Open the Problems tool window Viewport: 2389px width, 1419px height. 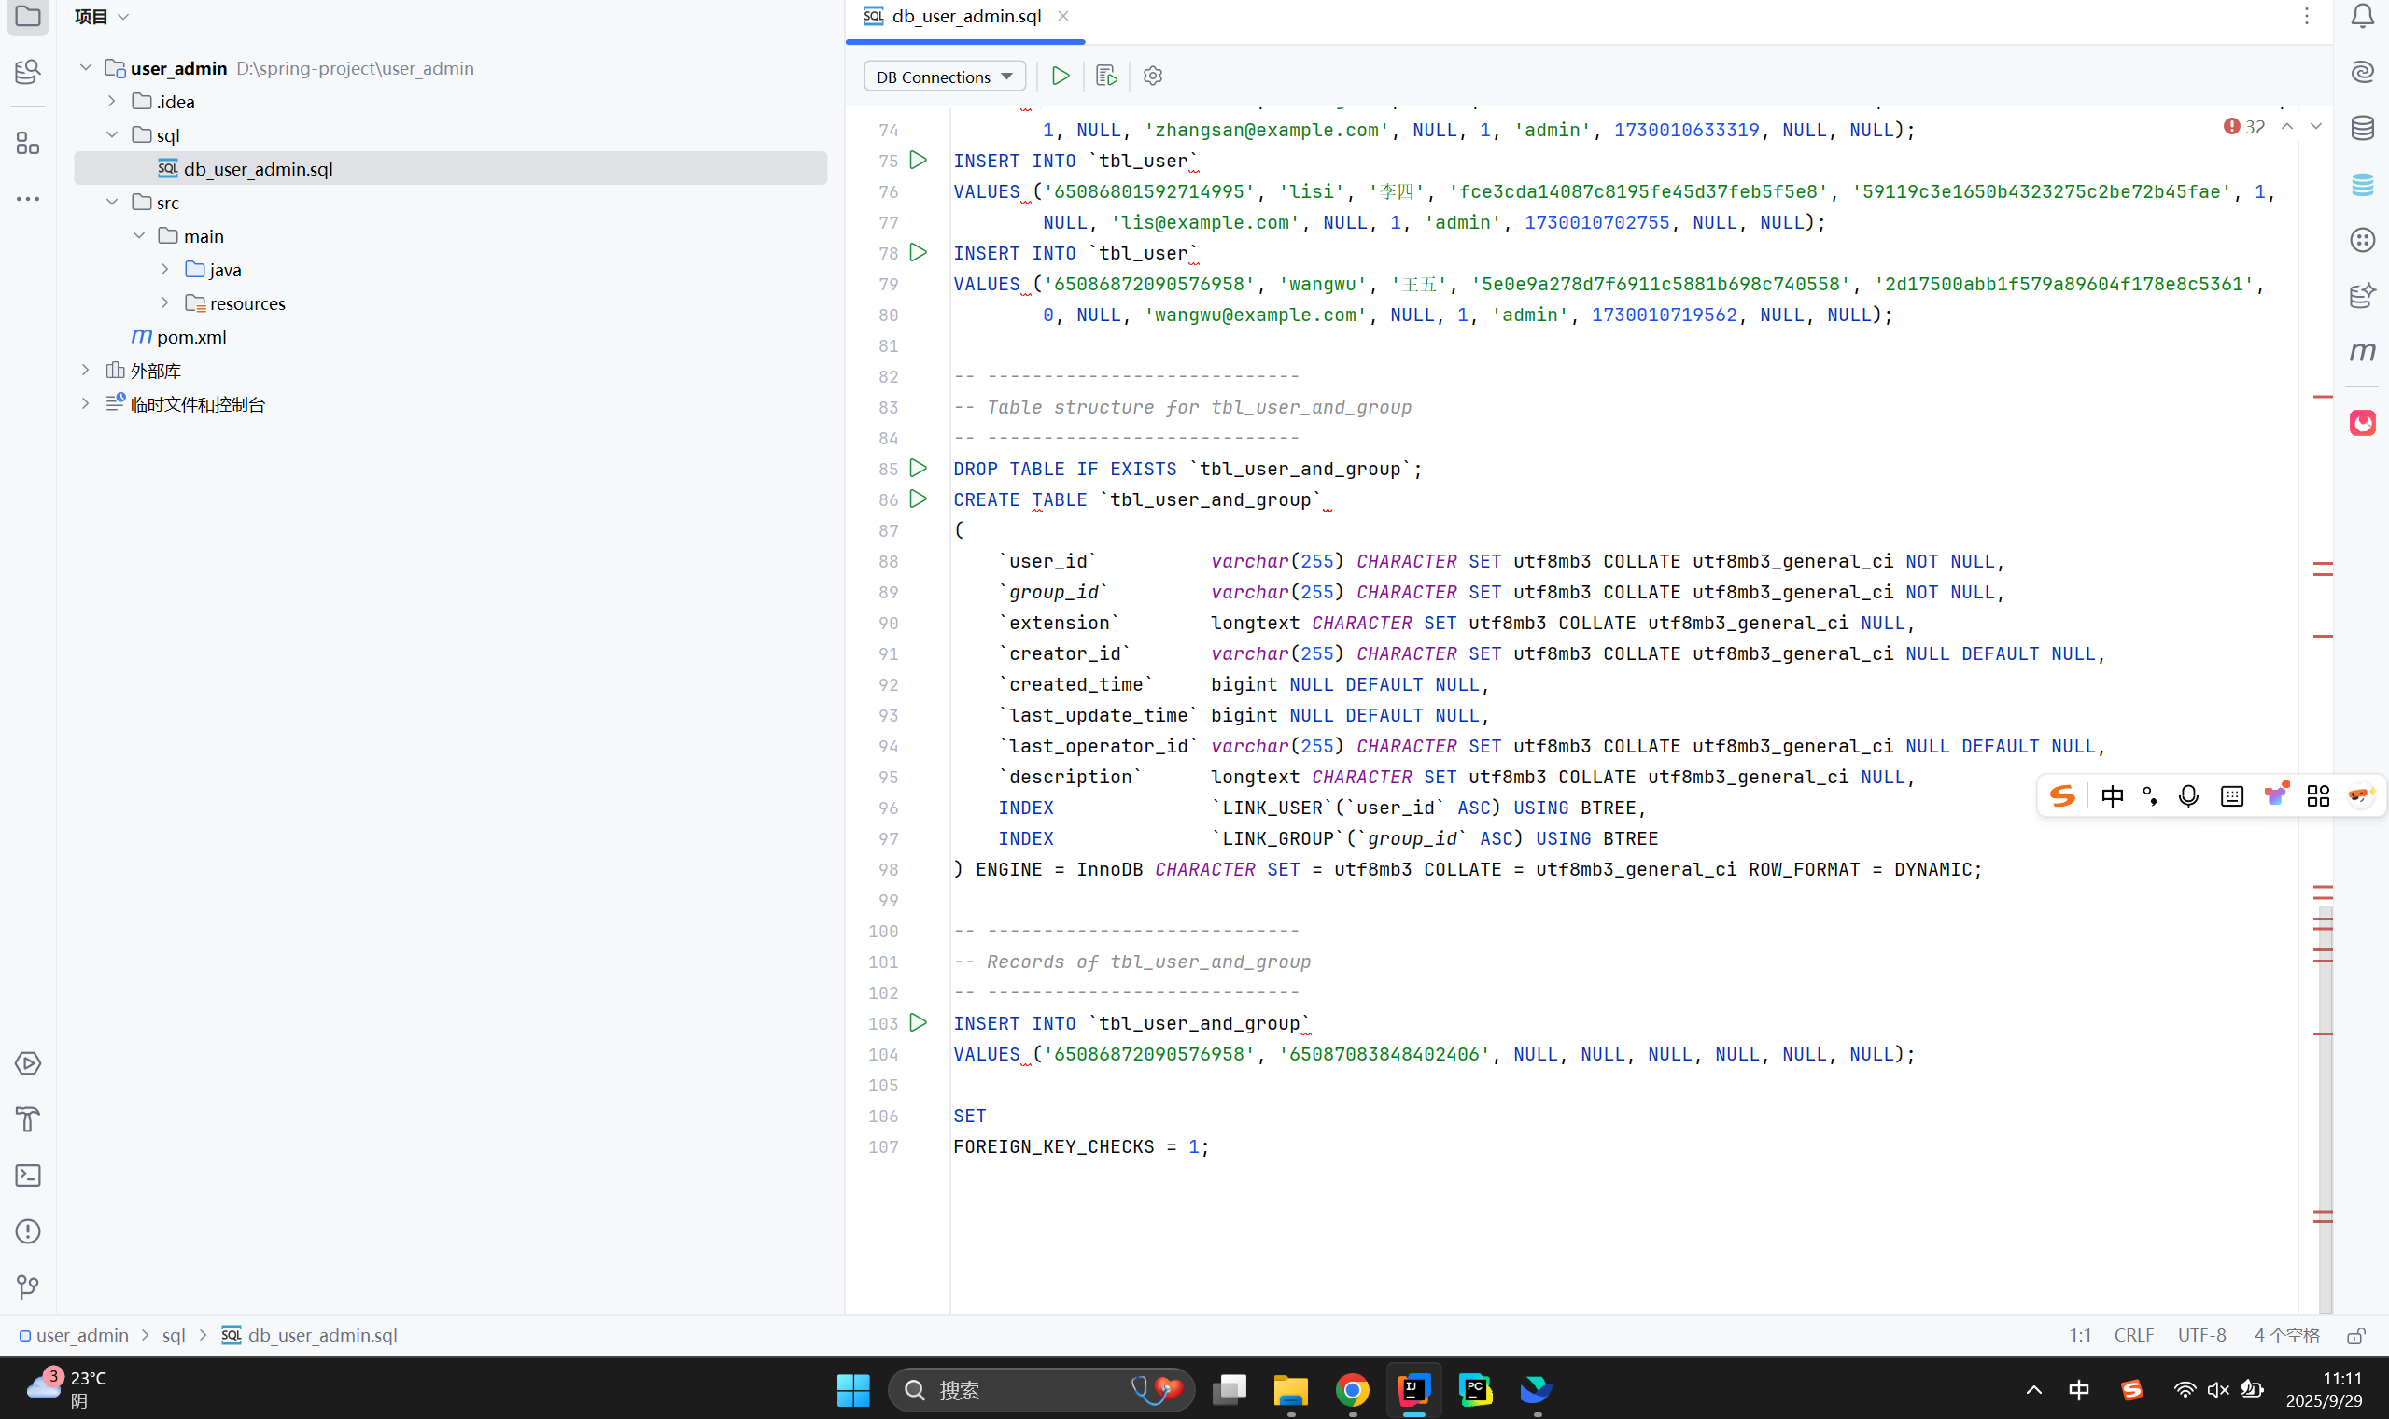pyautogui.click(x=28, y=1231)
